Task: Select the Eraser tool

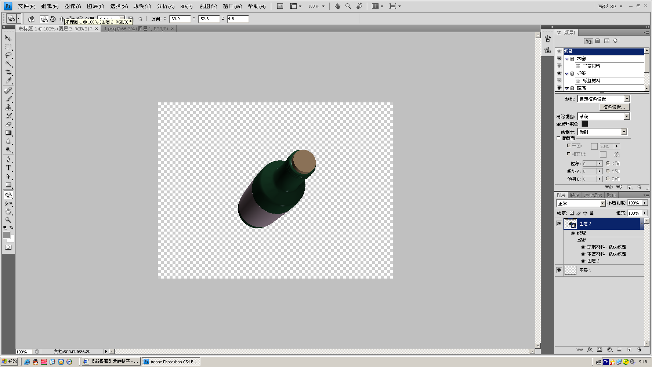Action: tap(8, 124)
